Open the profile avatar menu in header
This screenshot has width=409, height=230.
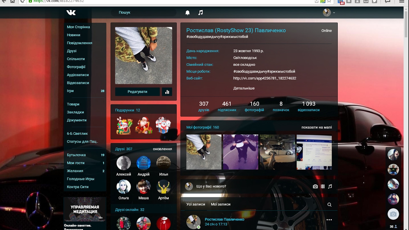[x=329, y=12]
